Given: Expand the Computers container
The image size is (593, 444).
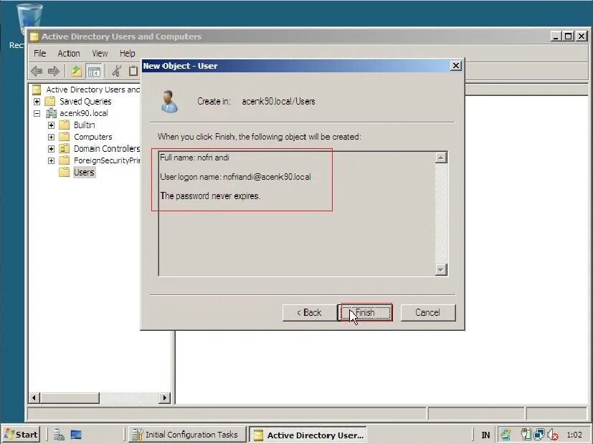Looking at the screenshot, I should point(51,137).
